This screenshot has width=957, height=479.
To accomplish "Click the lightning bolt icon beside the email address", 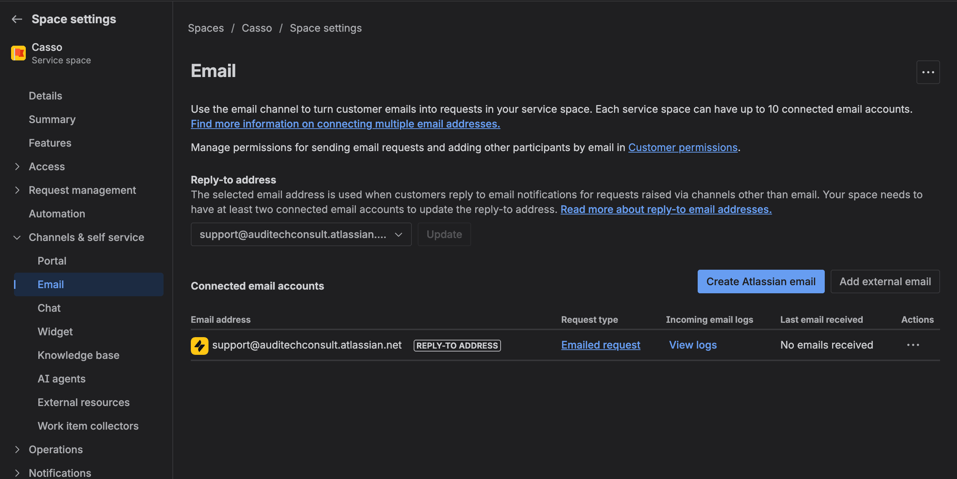I will pyautogui.click(x=199, y=345).
